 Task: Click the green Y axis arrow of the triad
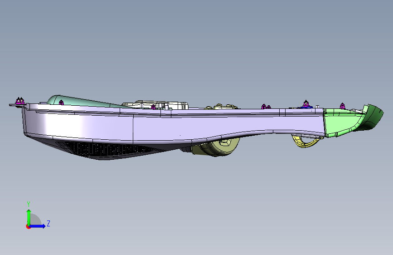tap(29, 217)
